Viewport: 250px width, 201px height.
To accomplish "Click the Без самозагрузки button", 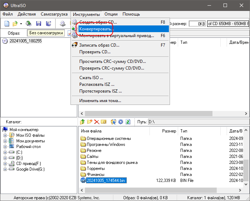I will pos(46,33).
